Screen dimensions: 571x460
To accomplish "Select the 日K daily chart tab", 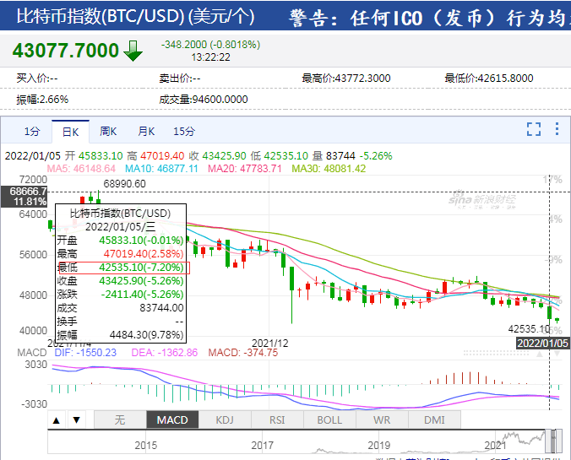I will click(70, 132).
